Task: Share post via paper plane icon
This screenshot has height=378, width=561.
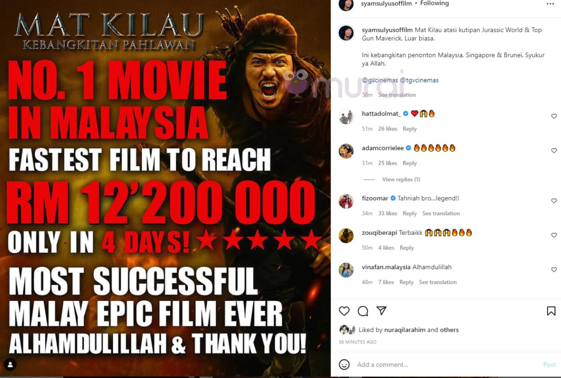Action: point(381,310)
